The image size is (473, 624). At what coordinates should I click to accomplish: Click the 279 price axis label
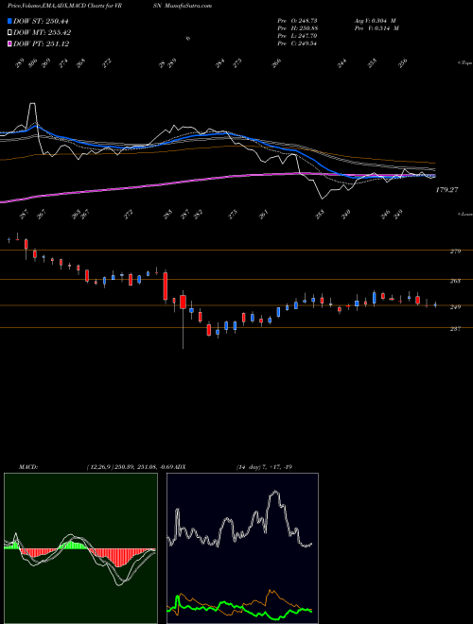pos(455,251)
